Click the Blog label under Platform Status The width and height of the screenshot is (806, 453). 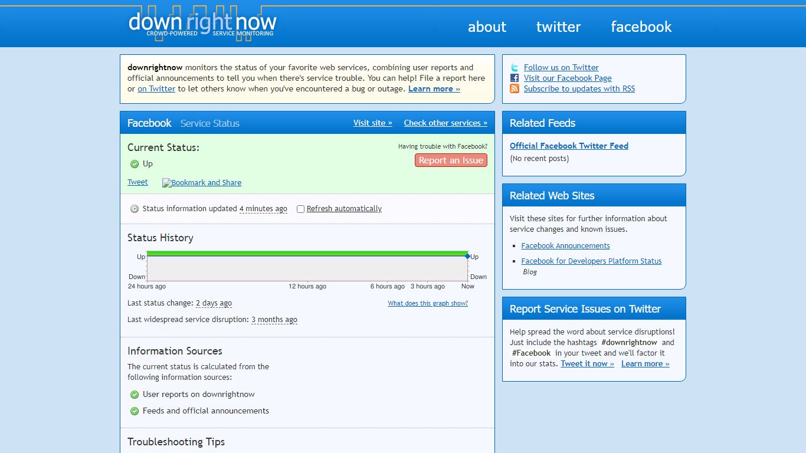530,273
